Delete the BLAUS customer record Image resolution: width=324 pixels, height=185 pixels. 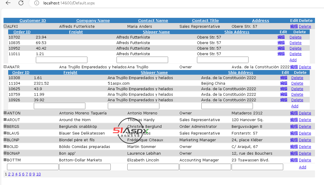305,133
